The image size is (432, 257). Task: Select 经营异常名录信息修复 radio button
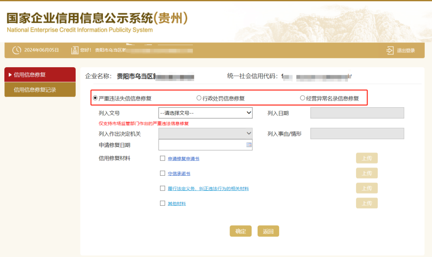coord(302,98)
